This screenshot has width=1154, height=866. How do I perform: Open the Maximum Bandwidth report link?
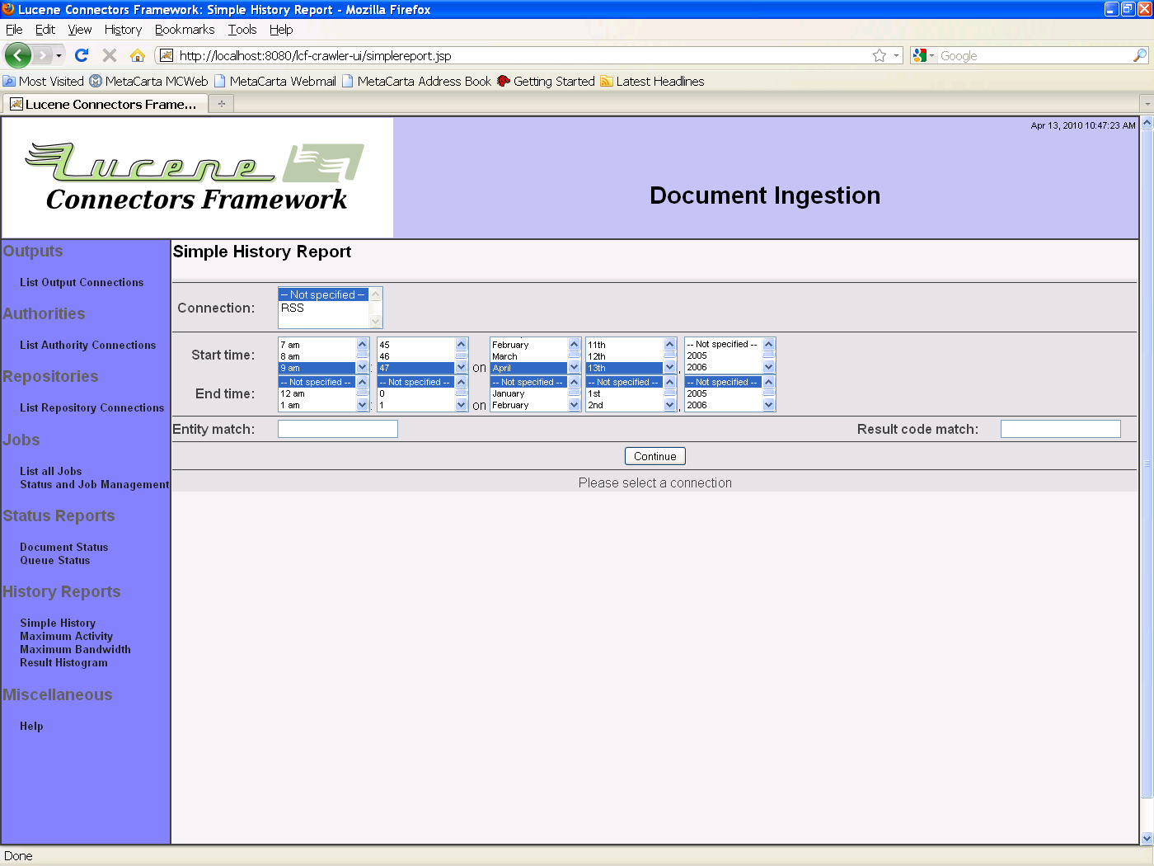tap(75, 649)
